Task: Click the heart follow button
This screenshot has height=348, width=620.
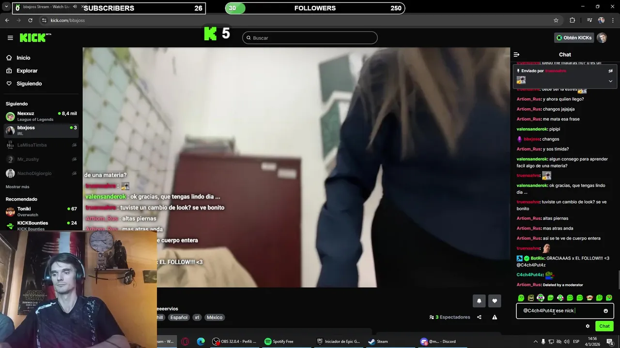Action: click(495, 301)
